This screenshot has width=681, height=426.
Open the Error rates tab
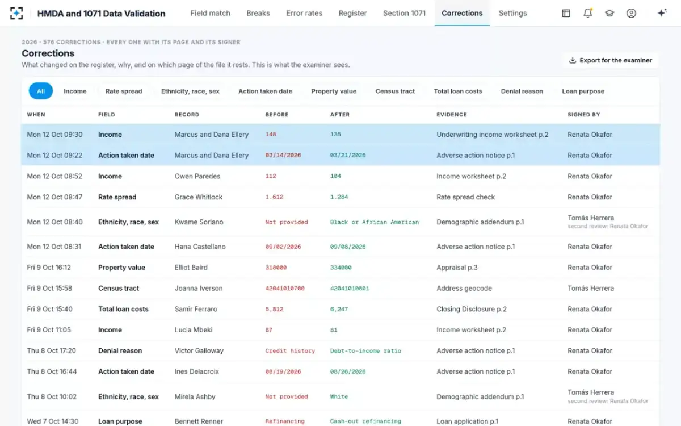pyautogui.click(x=304, y=13)
